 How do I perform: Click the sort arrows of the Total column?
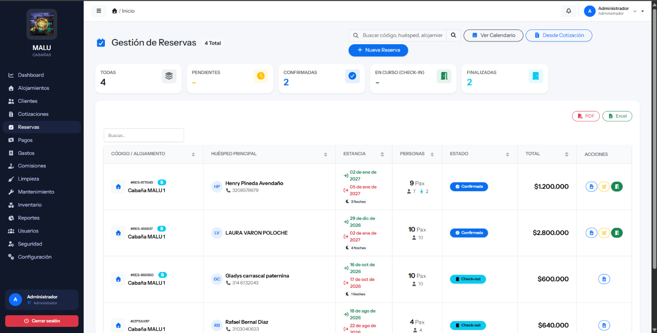[566, 154]
